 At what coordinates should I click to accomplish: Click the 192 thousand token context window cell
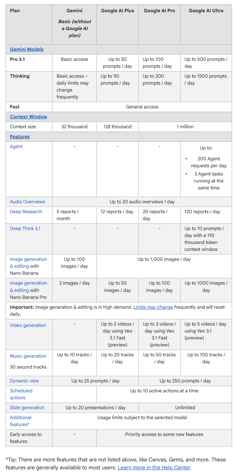pos(206,239)
